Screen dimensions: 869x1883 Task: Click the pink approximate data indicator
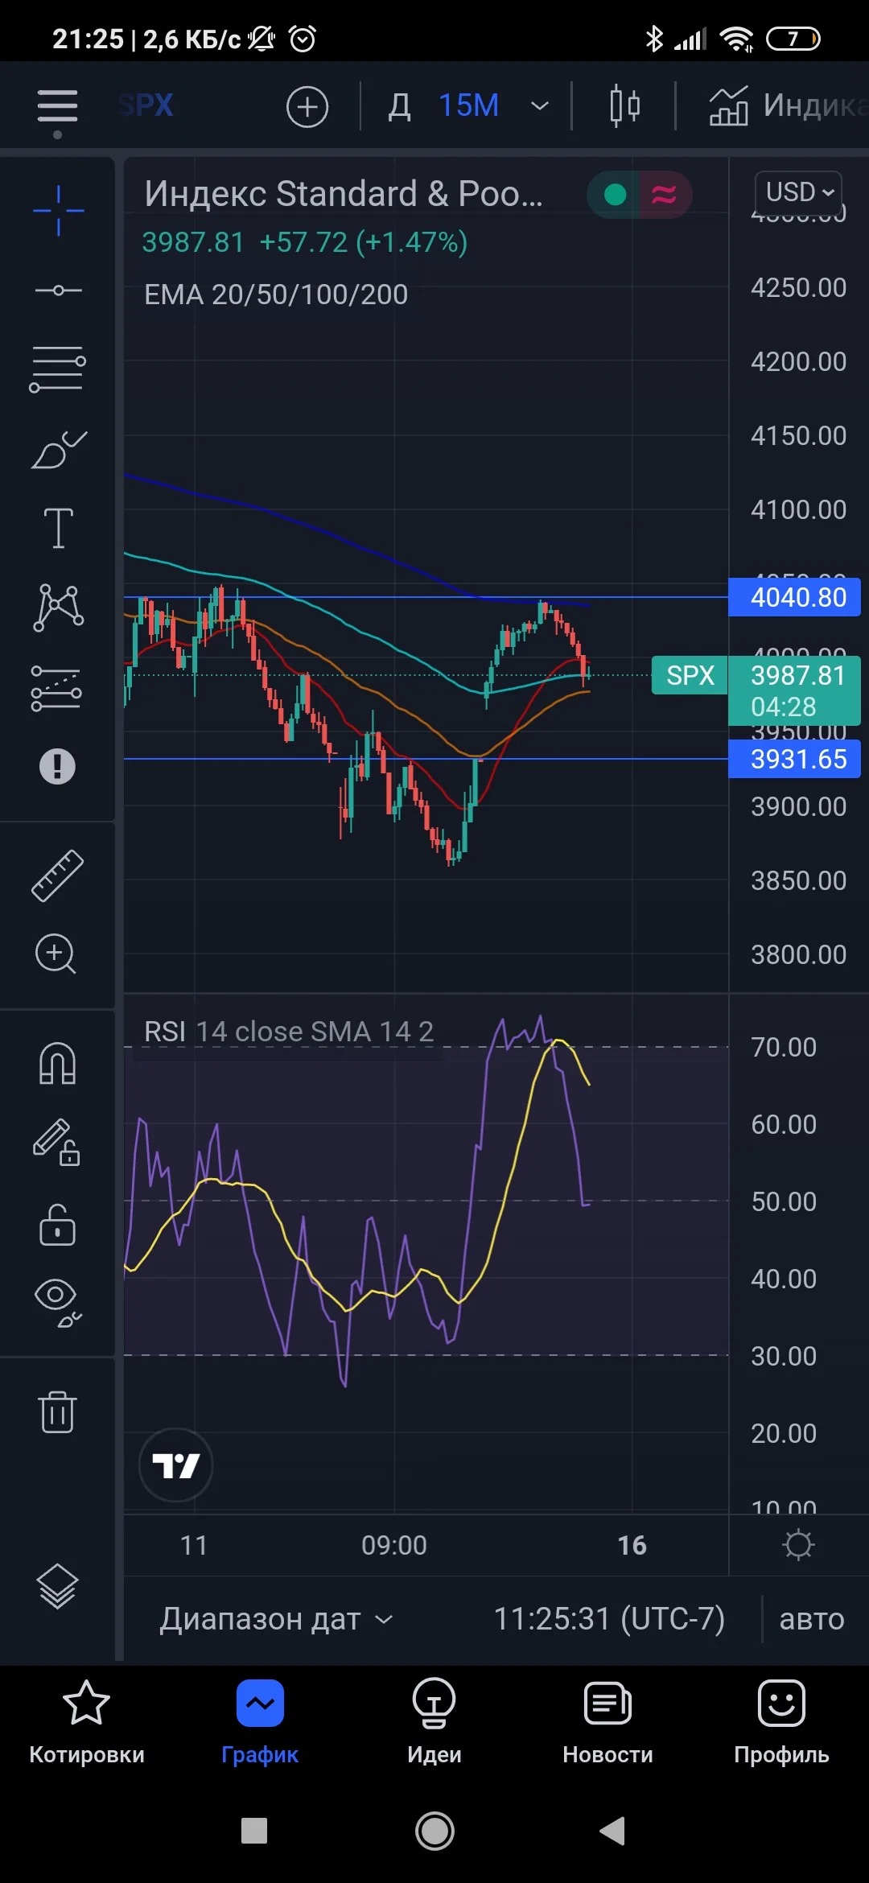pos(664,195)
